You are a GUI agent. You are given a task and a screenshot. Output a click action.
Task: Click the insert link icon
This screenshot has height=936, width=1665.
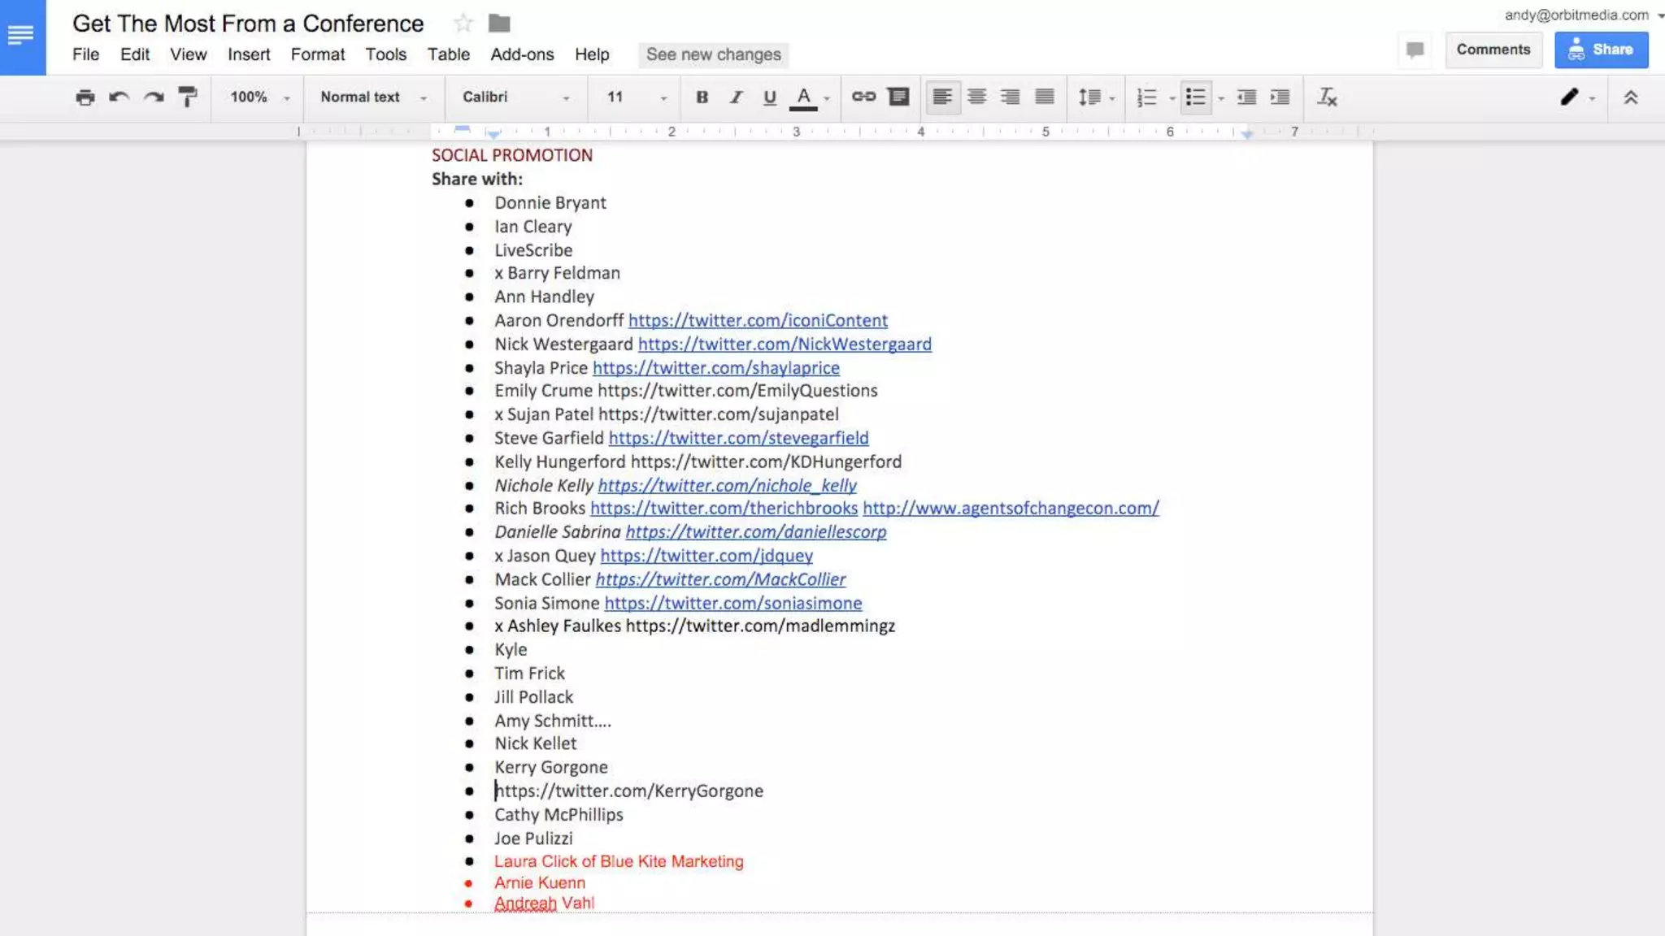tap(863, 97)
